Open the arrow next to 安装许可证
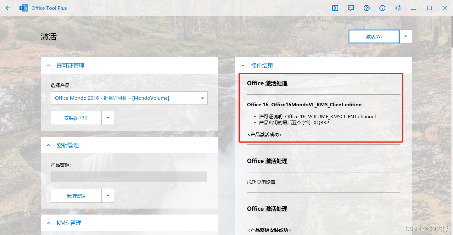The height and width of the screenshot is (235, 453). coord(108,118)
